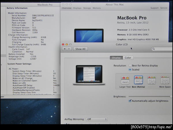Click the Charge Remaining value 6168
The width and height of the screenshot is (173, 130).
pyautogui.click(x=44, y=37)
